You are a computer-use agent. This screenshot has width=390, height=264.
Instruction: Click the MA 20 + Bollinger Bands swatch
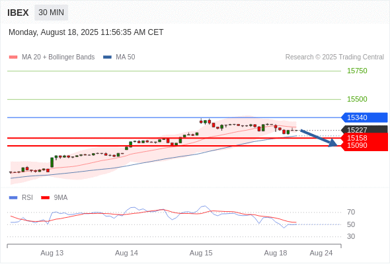pyautogui.click(x=13, y=57)
